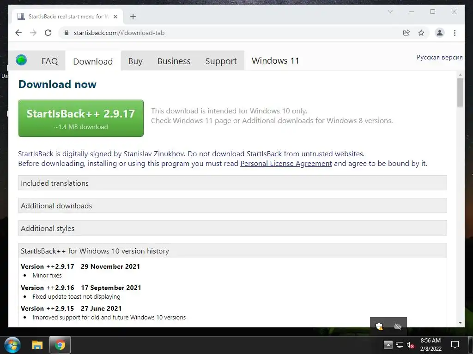Click the Chrome taskbar icon
Image resolution: width=473 pixels, height=354 pixels.
pyautogui.click(x=60, y=345)
